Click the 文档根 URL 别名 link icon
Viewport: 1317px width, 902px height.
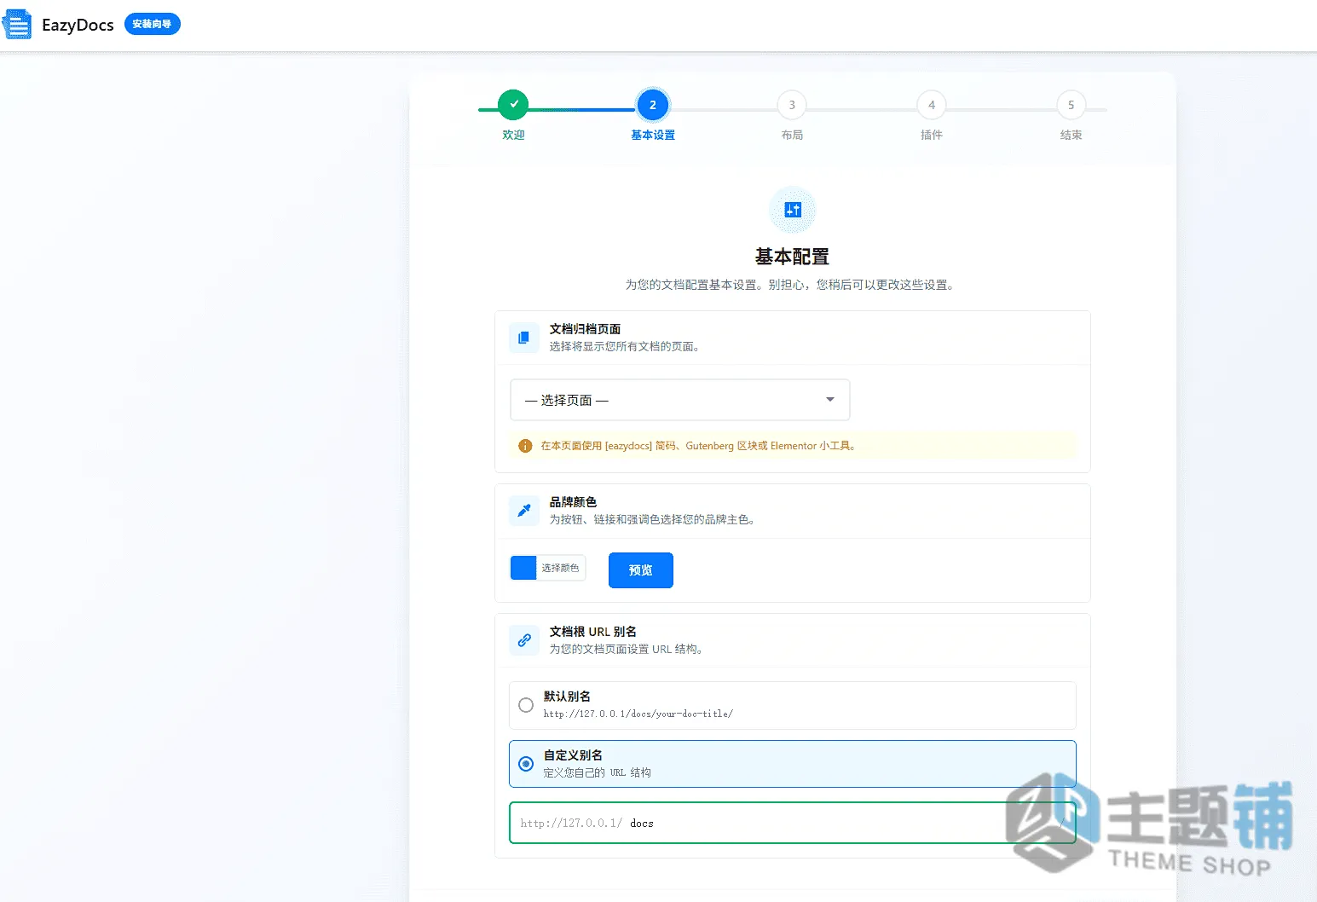(x=524, y=640)
